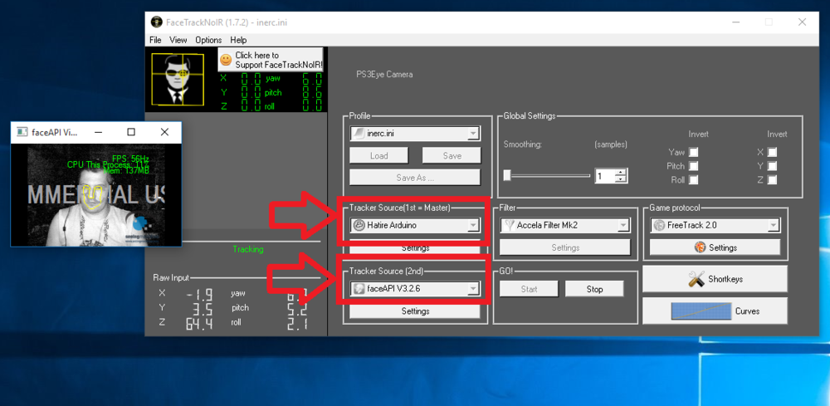This screenshot has width=830, height=406.
Task: Click the smoothing samples number field
Action: 604,176
